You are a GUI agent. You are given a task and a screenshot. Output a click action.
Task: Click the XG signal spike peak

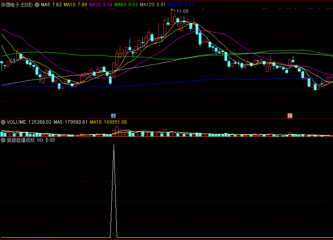tap(114, 145)
